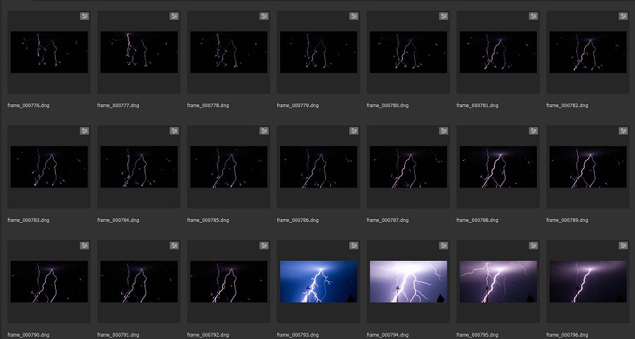
Task: Select the frame_000785.dng thumbnail image
Action: click(x=229, y=166)
